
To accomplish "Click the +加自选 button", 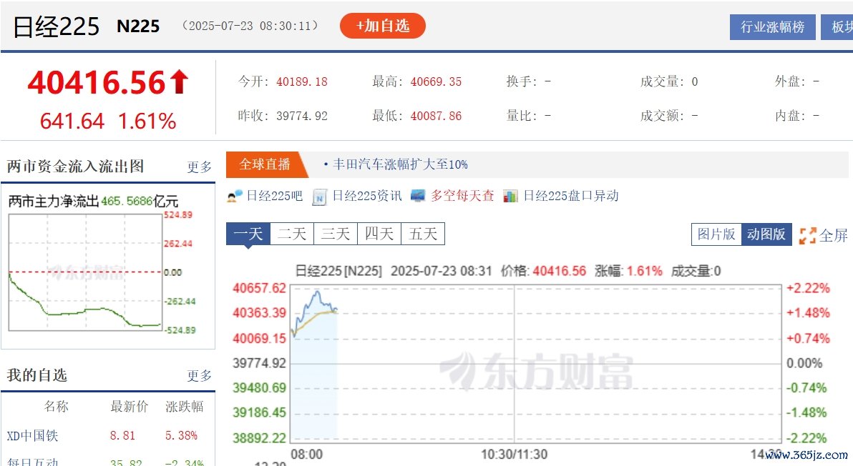I will [x=382, y=26].
